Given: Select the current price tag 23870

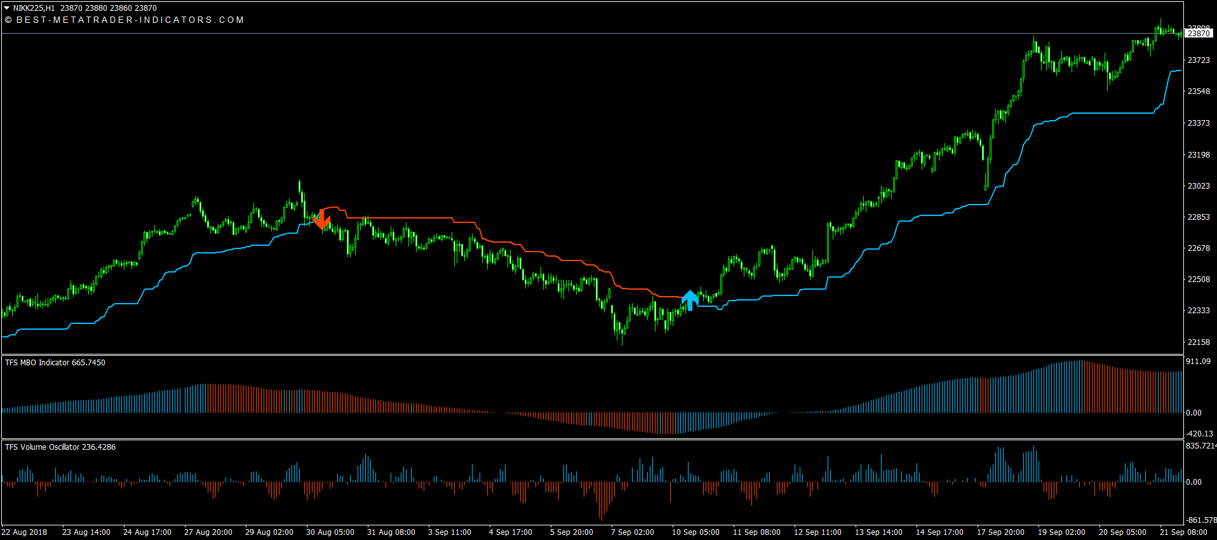Looking at the screenshot, I should click(1199, 34).
